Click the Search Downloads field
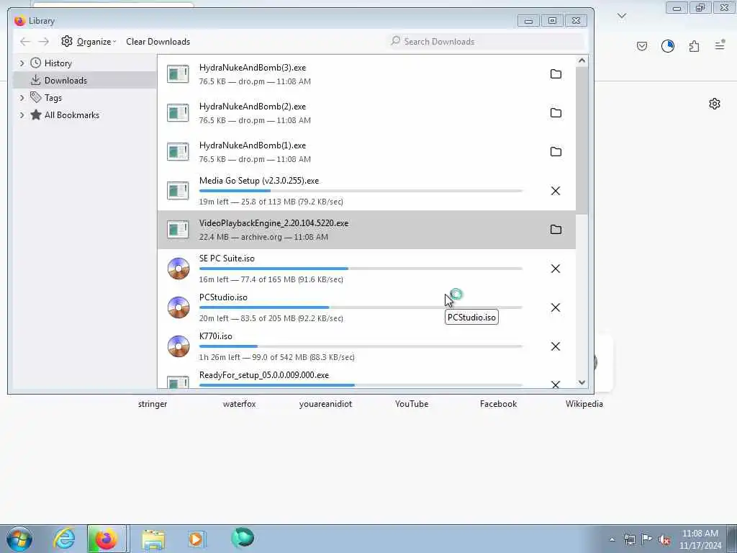The height and width of the screenshot is (553, 737). click(x=486, y=41)
